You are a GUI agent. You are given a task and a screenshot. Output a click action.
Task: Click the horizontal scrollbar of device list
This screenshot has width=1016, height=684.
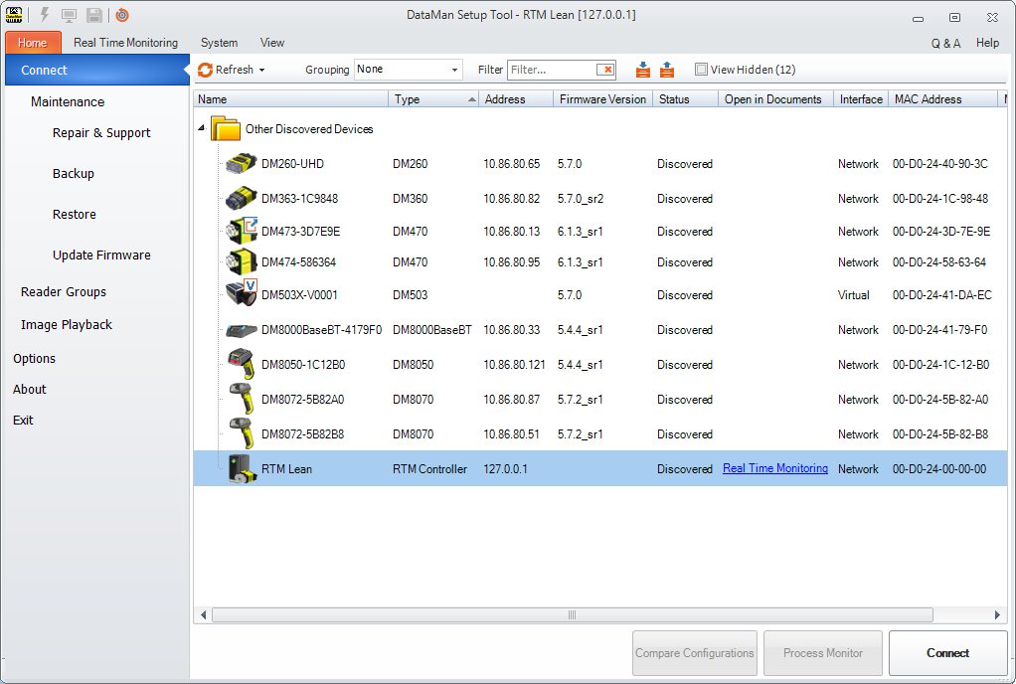pos(572,615)
